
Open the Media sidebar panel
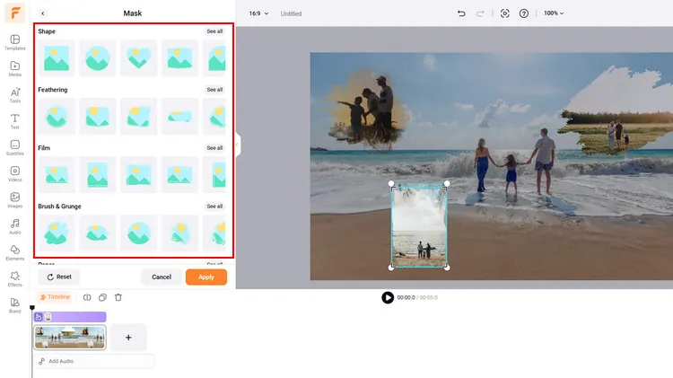(x=15, y=69)
